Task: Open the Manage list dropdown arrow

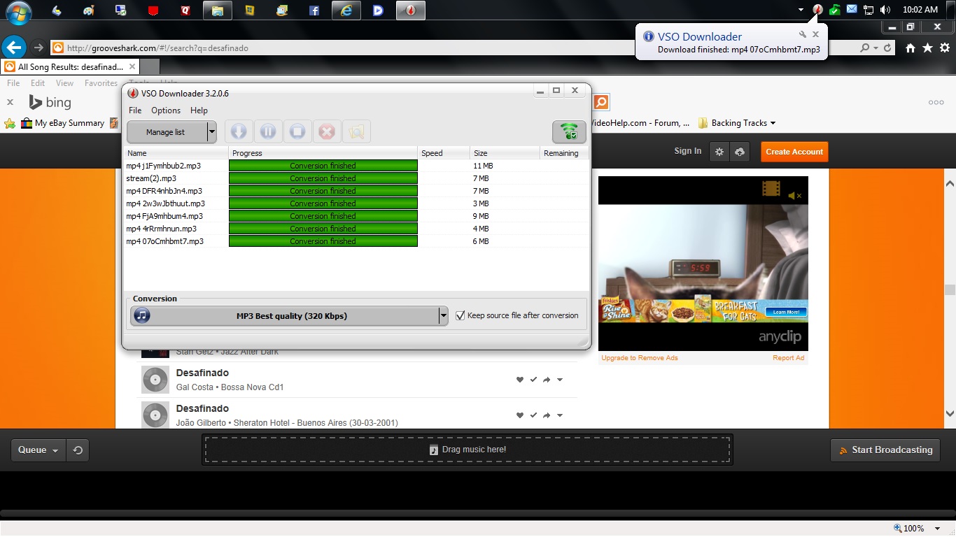Action: 212,132
